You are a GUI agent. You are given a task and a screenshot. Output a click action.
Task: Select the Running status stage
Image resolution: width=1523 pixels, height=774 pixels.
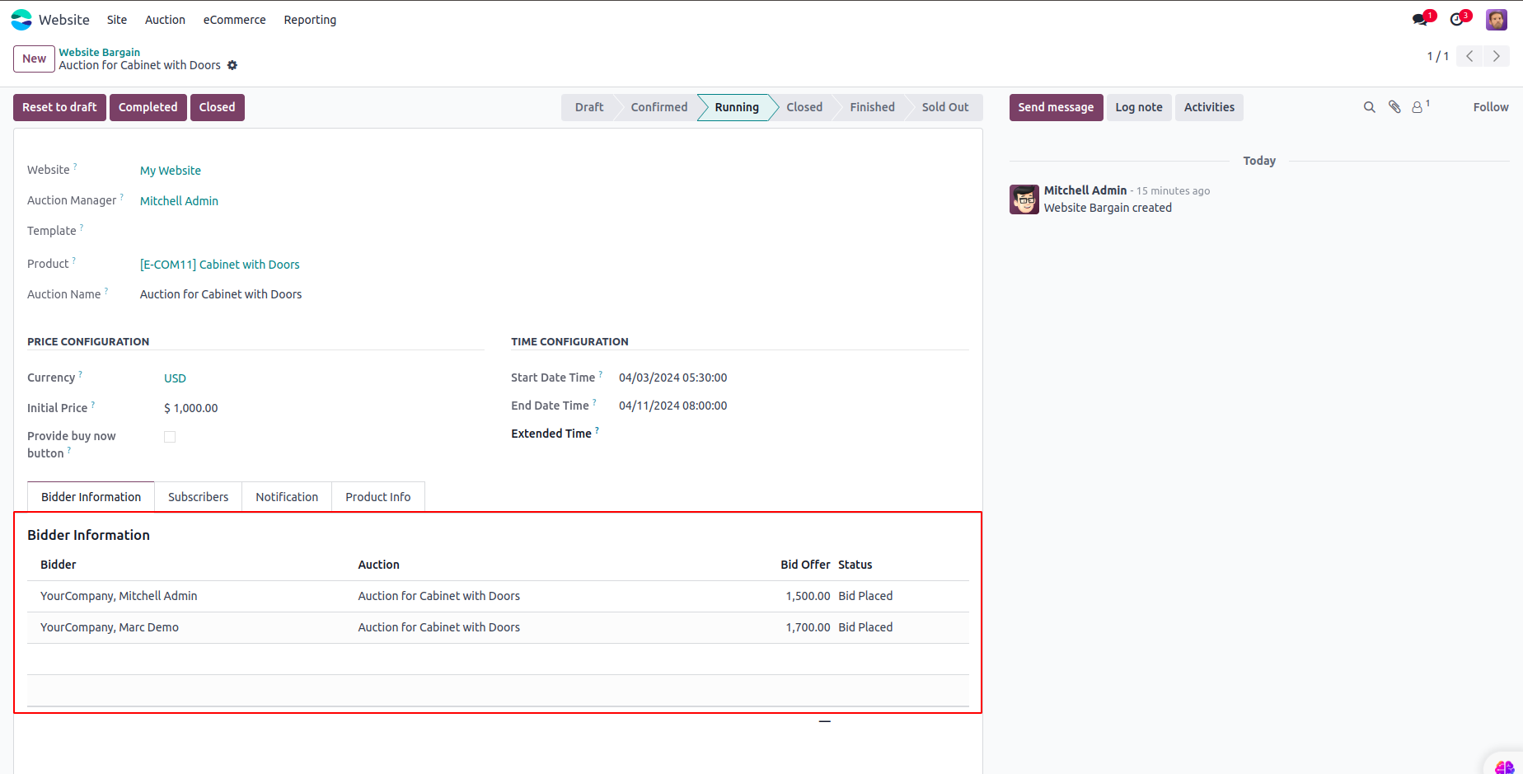pos(737,107)
